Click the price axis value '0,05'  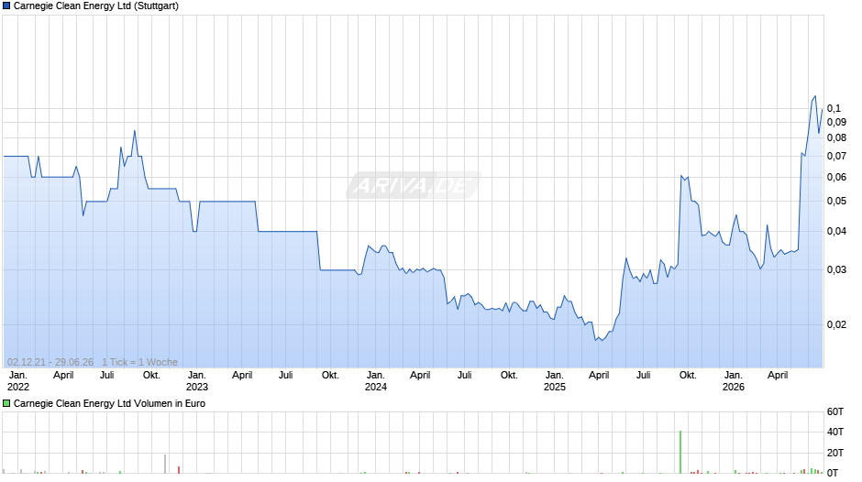click(x=836, y=202)
